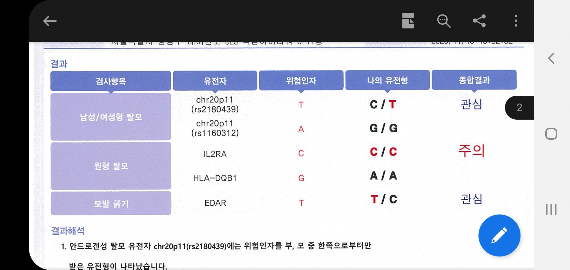Tap the 위험인자 column header
This screenshot has height=270, width=570.
point(301,81)
